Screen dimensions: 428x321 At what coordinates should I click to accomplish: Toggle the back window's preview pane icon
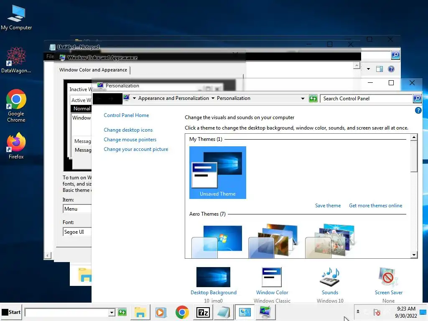pos(379,69)
